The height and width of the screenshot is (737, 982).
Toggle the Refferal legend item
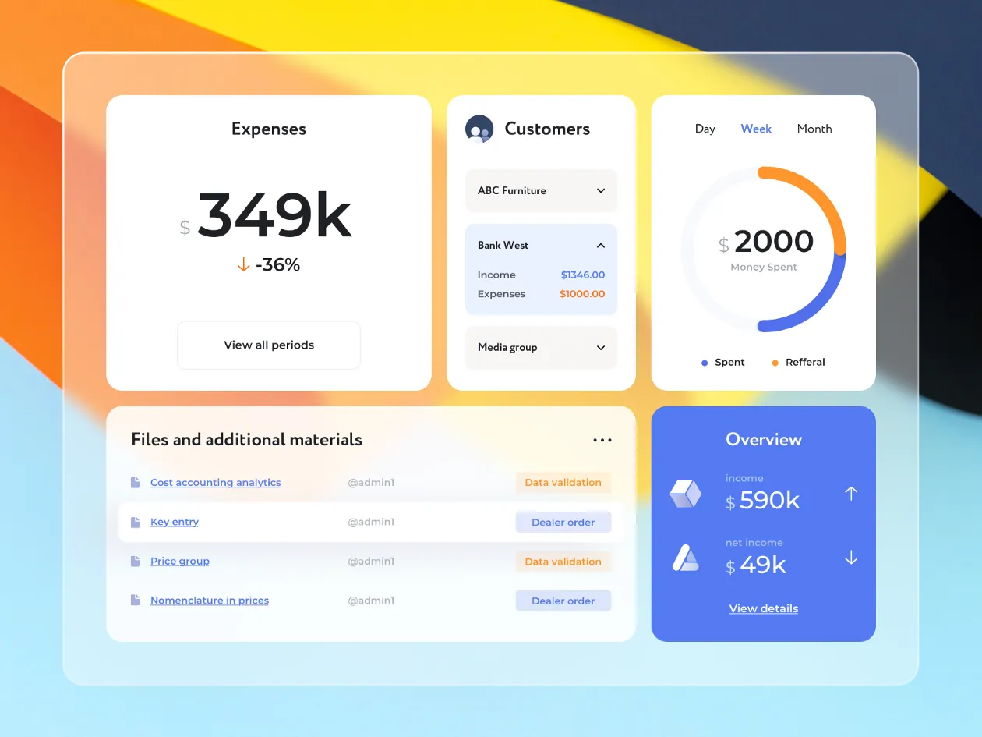[798, 363]
